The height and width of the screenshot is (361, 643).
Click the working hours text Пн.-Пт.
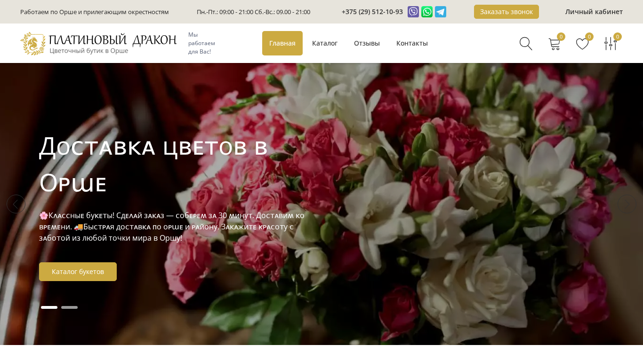(253, 12)
